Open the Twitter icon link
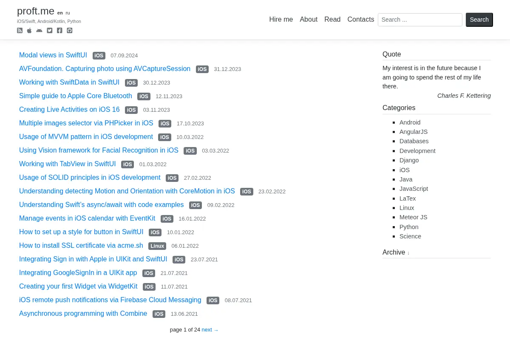This screenshot has height=340, width=510. tap(49, 31)
